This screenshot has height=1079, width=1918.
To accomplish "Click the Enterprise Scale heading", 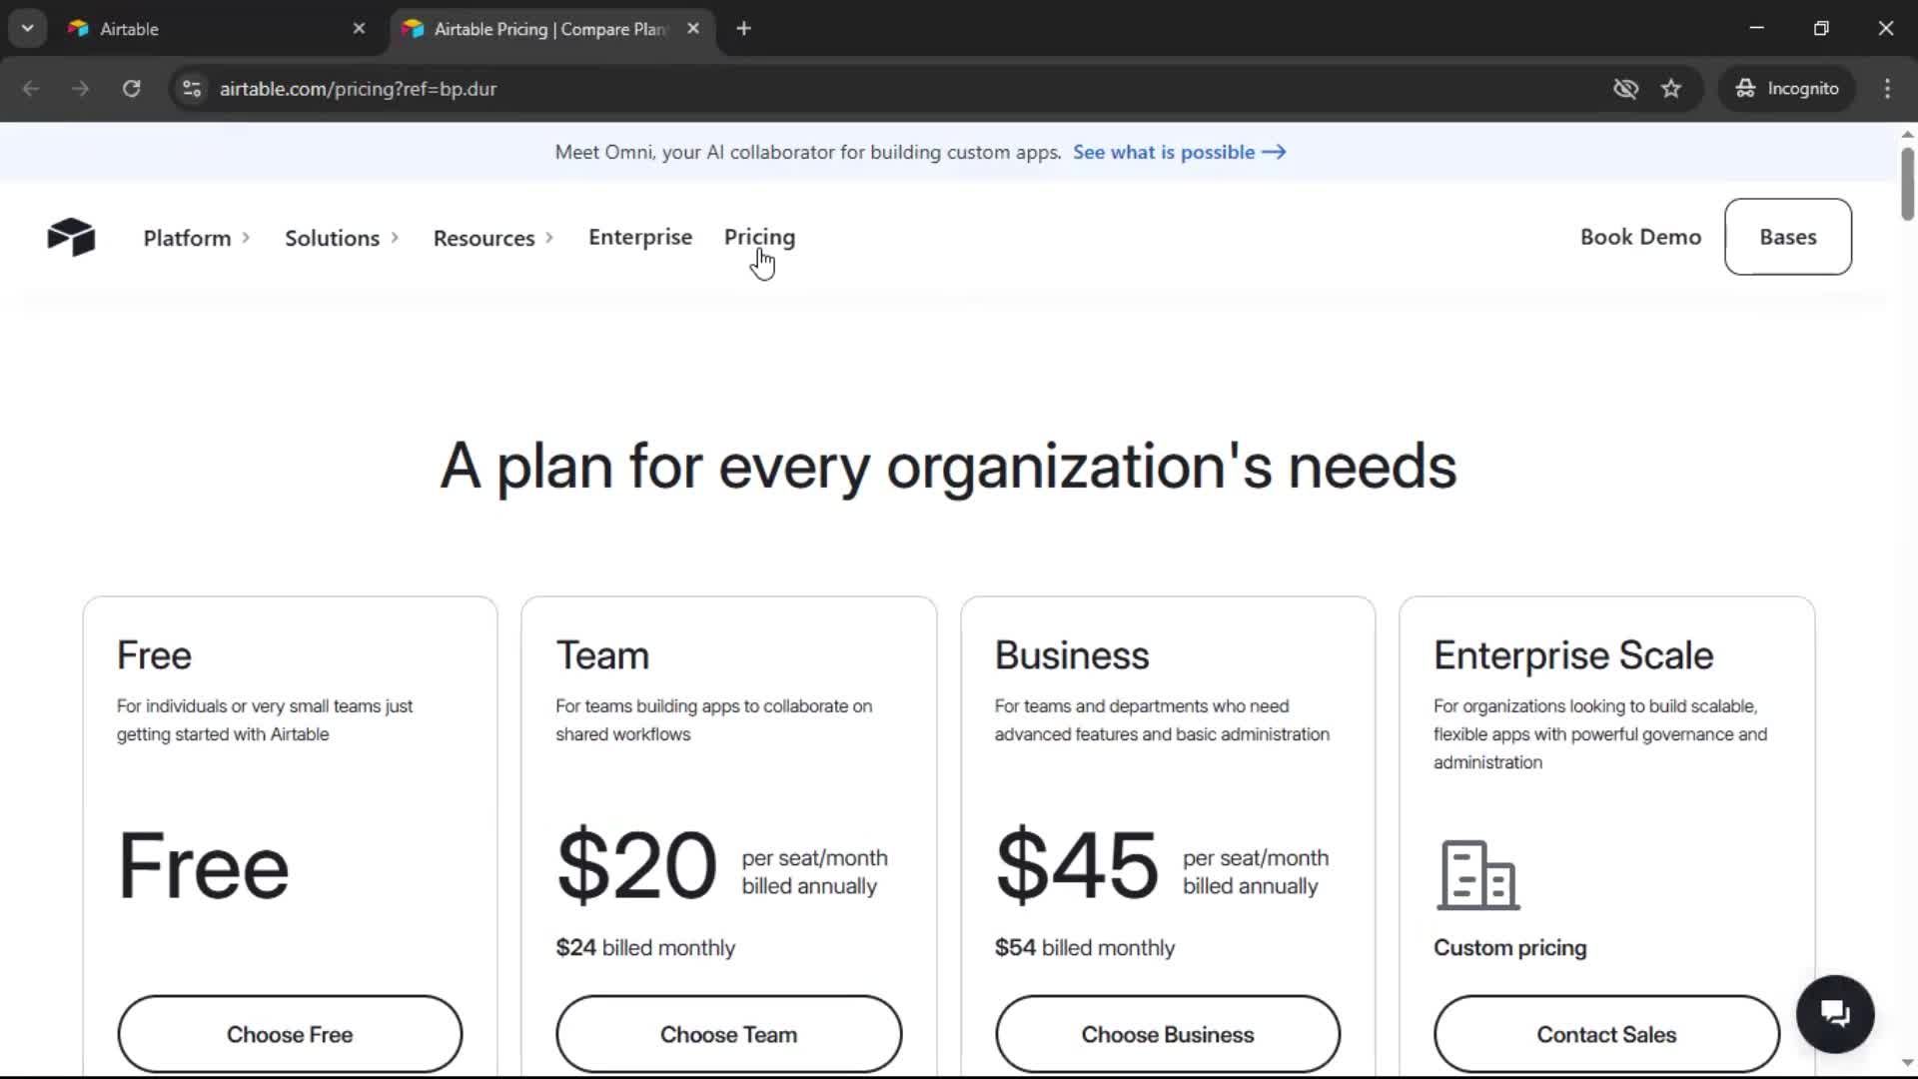I will point(1573,655).
